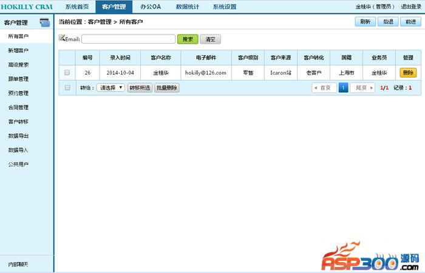Click the 刷新 refresh button
The height and width of the screenshot is (273, 425).
coord(365,21)
